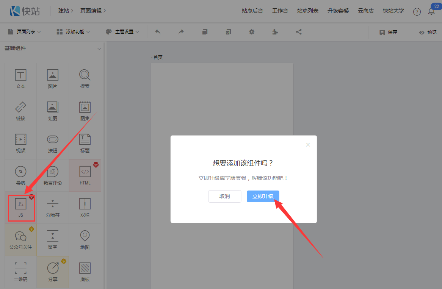
Task: Open 升级套餐 in top navigation
Action: (x=338, y=11)
